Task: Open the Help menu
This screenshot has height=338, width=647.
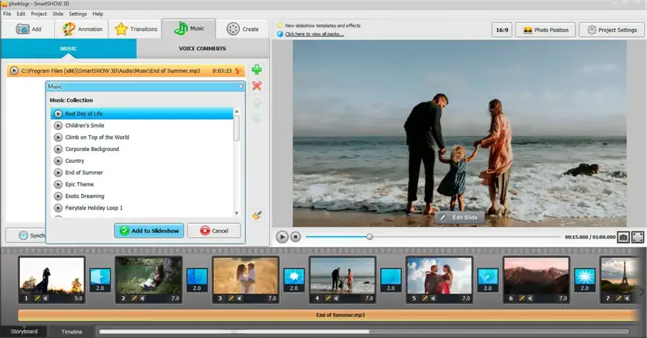Action: [x=98, y=14]
